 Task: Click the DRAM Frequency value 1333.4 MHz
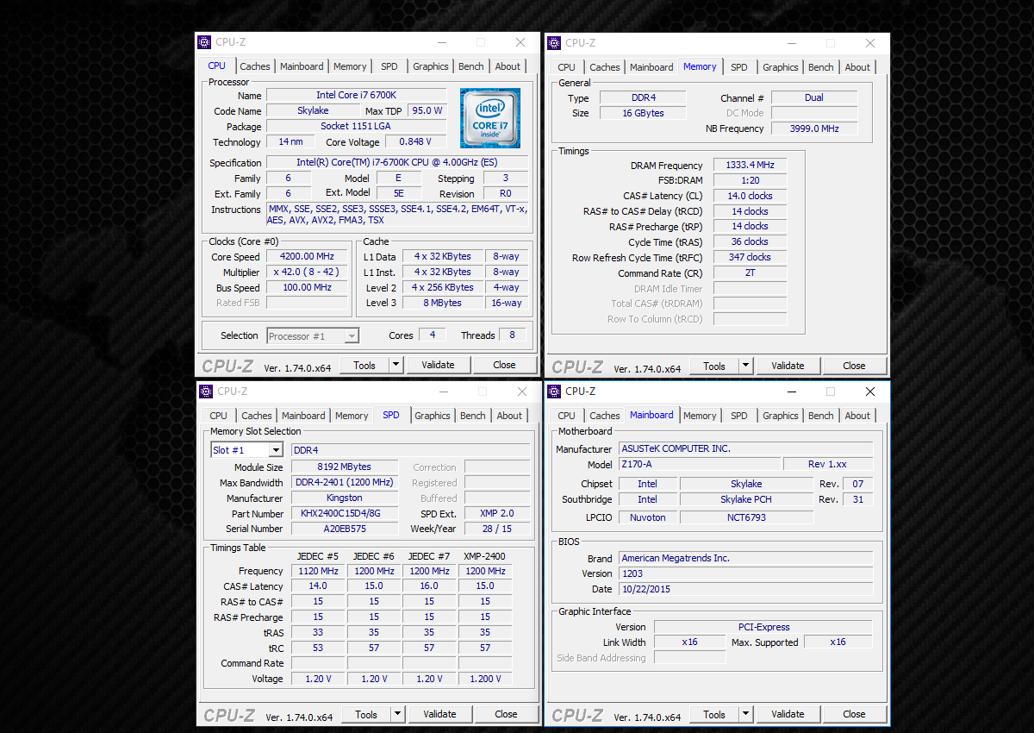[x=750, y=165]
